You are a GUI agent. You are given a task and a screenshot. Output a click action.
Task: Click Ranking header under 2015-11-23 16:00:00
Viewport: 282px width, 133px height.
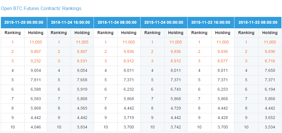(199, 33)
